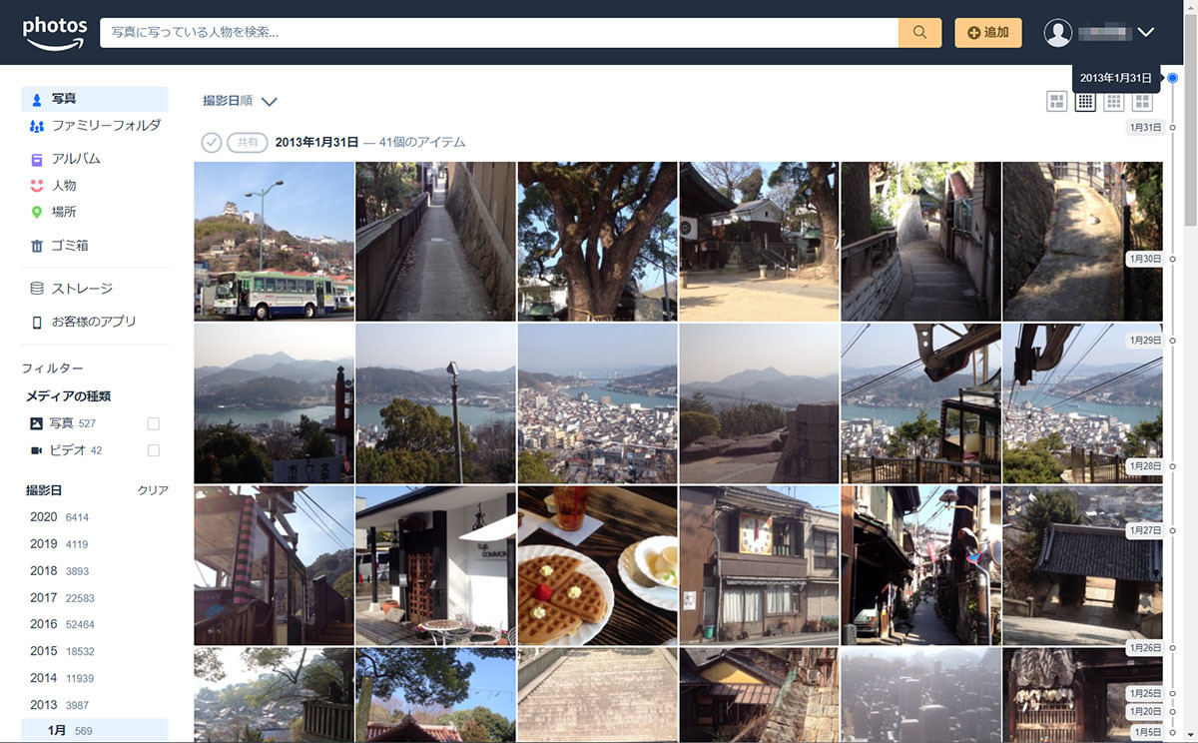Check the ビデオ 42 filter checkbox

[x=154, y=450]
